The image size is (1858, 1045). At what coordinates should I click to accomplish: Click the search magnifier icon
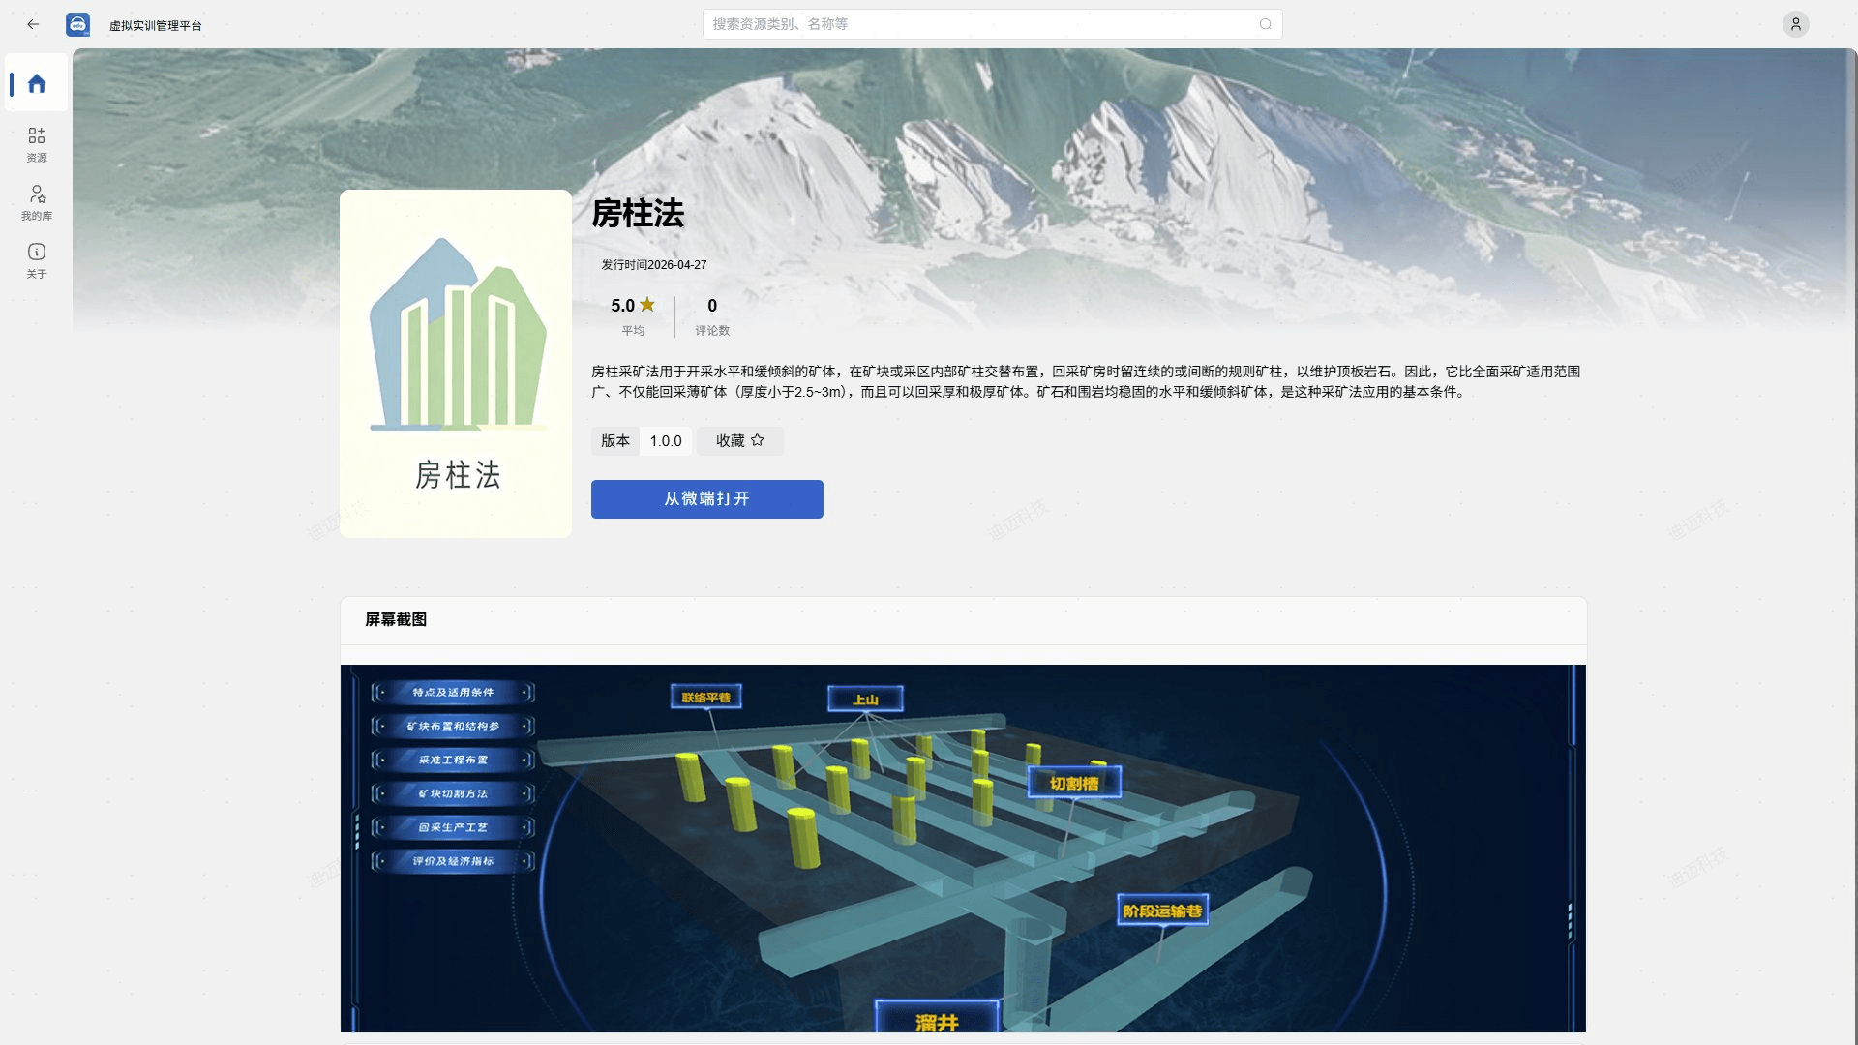point(1265,24)
